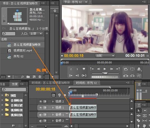
Task: Go to In point in monitor
Action: [71, 76]
